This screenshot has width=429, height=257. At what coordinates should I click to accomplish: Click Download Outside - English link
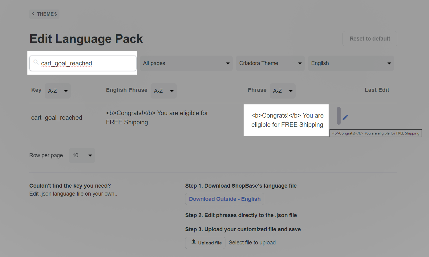pyautogui.click(x=225, y=199)
